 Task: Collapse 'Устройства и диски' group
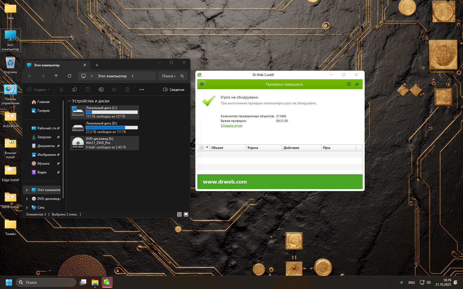(x=69, y=101)
